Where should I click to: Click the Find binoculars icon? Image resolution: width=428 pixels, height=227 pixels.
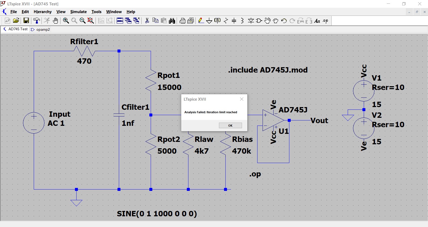click(172, 21)
